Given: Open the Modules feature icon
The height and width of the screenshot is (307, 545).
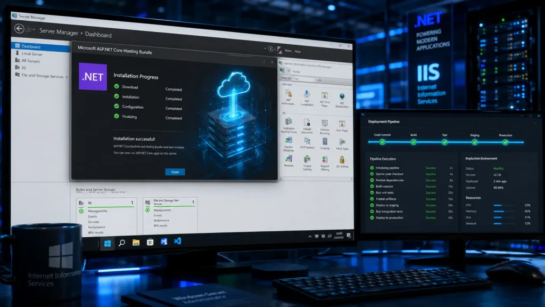Looking at the screenshot, I should coord(289,159).
